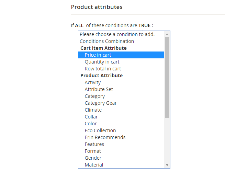Toggle the 'ALL' aggregator link

[x=80, y=25]
